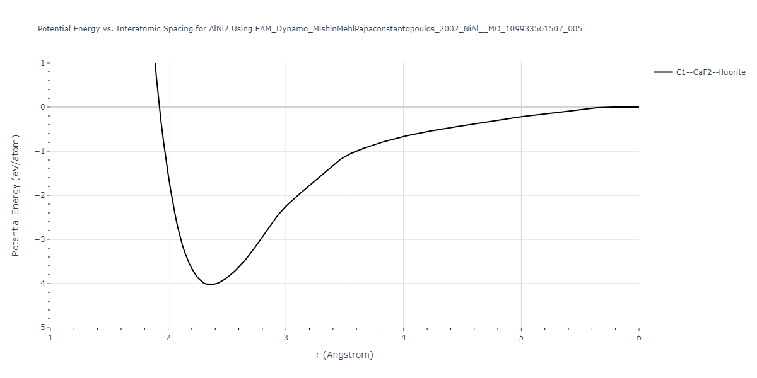Click x-axis tick label 3

(286, 338)
